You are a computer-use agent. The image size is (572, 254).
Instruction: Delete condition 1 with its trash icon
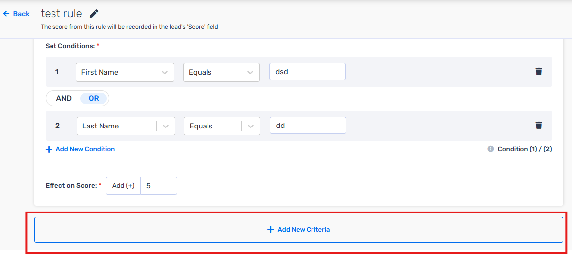[538, 72]
